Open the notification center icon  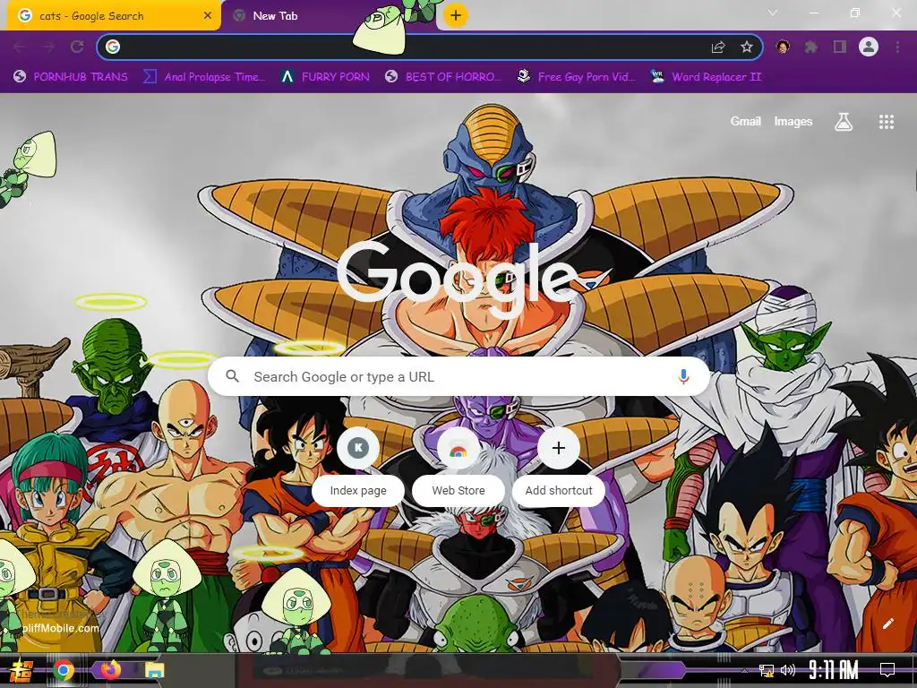pyautogui.click(x=887, y=670)
